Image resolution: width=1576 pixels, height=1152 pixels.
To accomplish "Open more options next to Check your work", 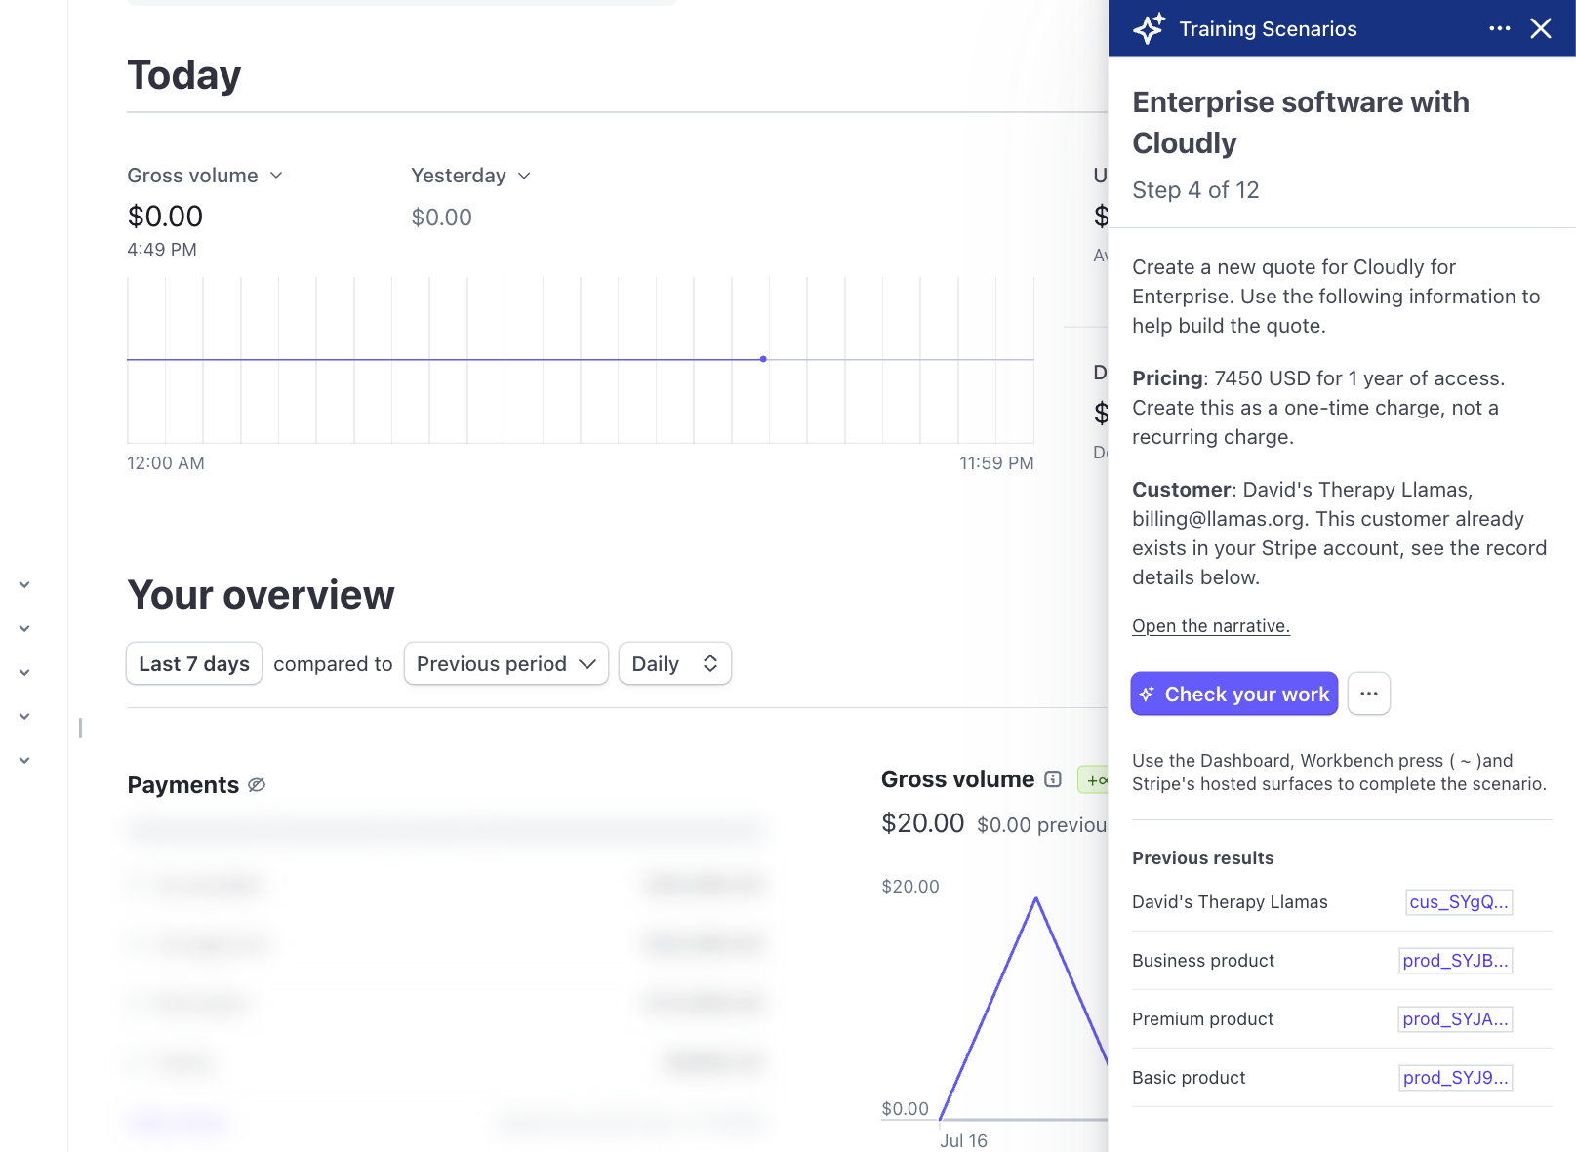I will pyautogui.click(x=1369, y=694).
